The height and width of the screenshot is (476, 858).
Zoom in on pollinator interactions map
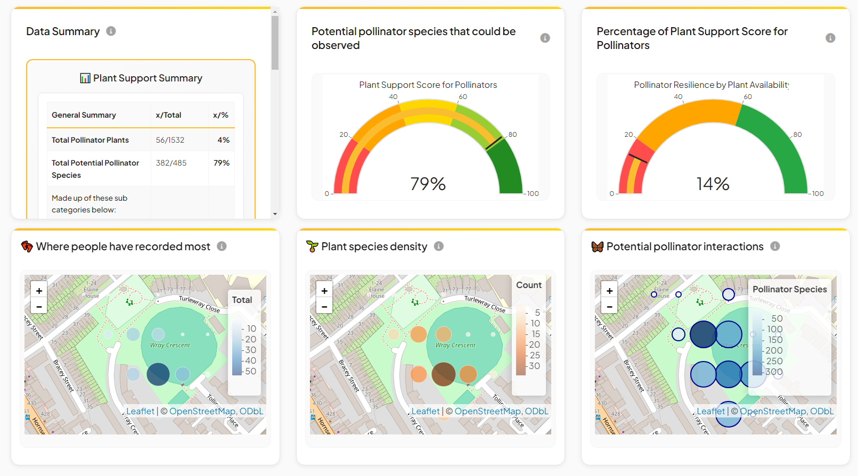[x=610, y=291]
